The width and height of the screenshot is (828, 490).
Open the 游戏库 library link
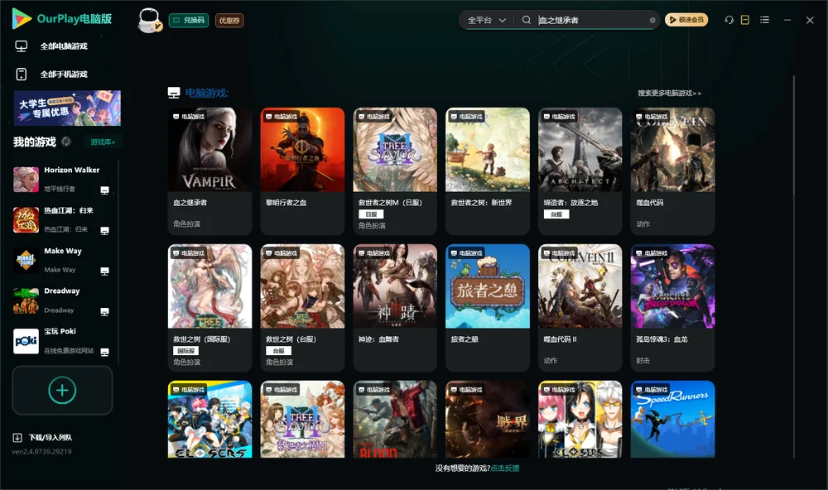pos(103,142)
